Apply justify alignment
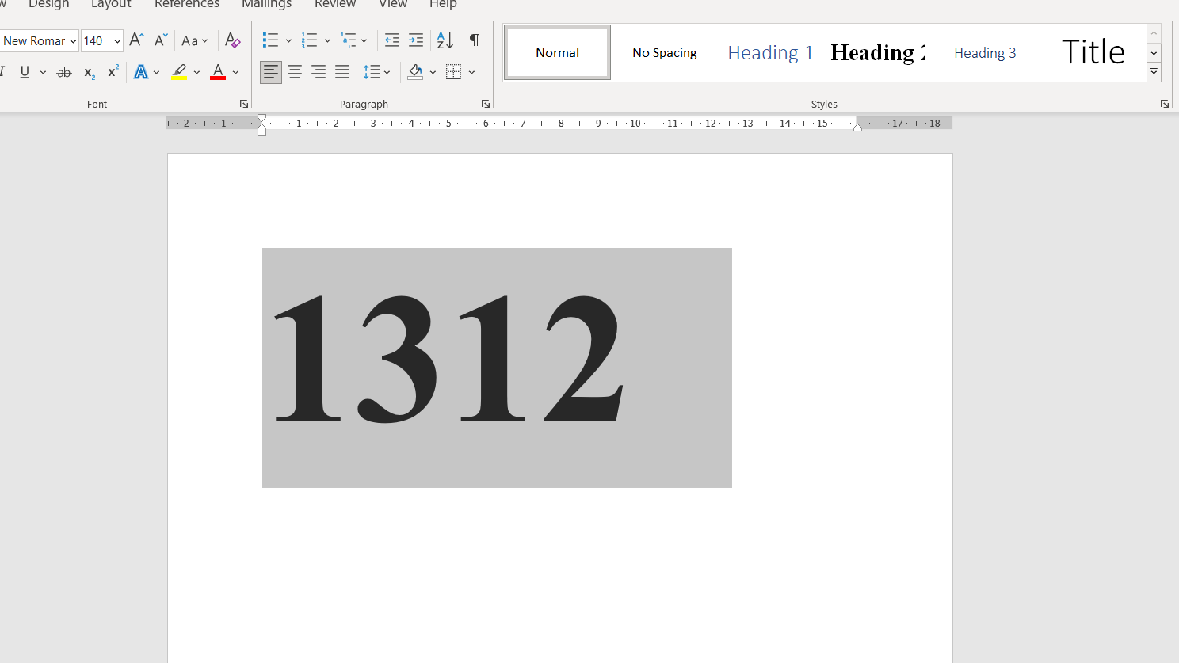This screenshot has width=1179, height=663. point(341,72)
